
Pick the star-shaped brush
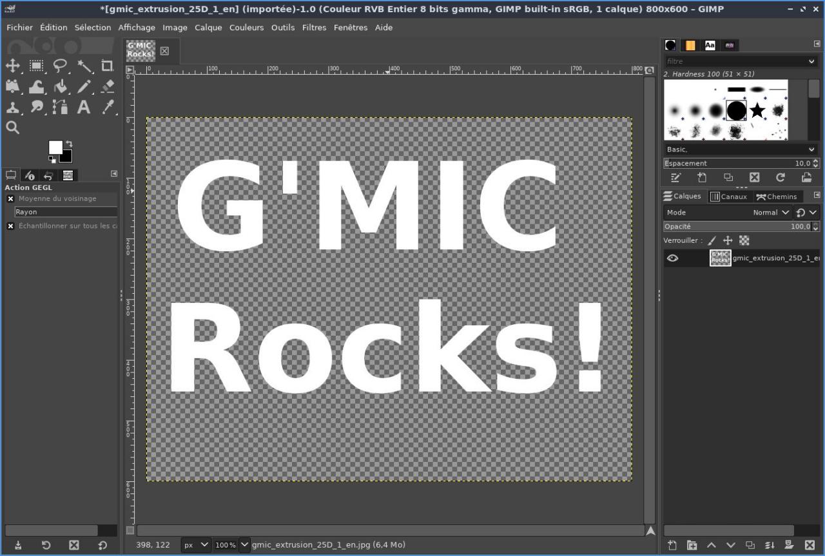757,111
